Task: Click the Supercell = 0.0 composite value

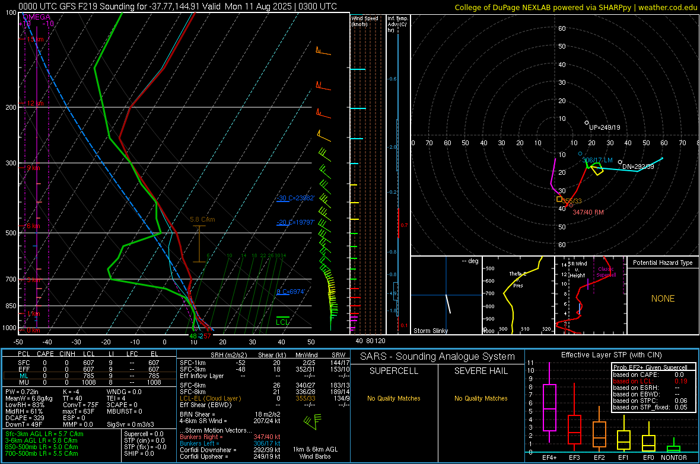Action: (x=144, y=434)
